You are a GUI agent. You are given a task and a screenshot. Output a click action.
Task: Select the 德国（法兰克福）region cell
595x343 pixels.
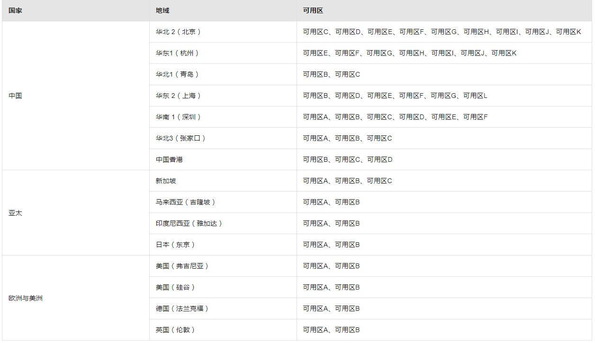click(x=182, y=308)
